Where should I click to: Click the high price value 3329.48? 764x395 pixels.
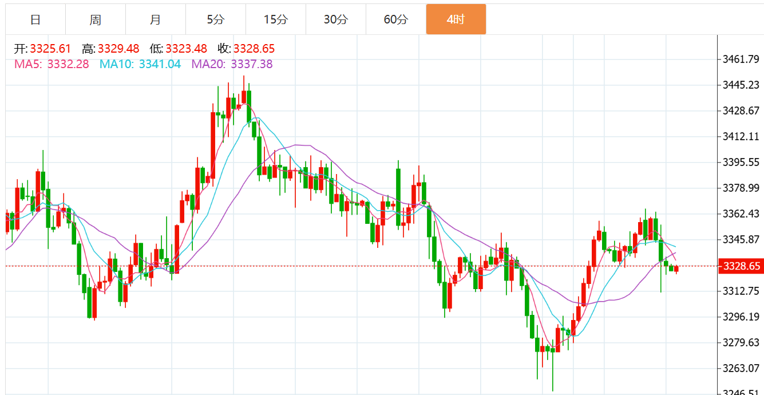pyautogui.click(x=118, y=49)
